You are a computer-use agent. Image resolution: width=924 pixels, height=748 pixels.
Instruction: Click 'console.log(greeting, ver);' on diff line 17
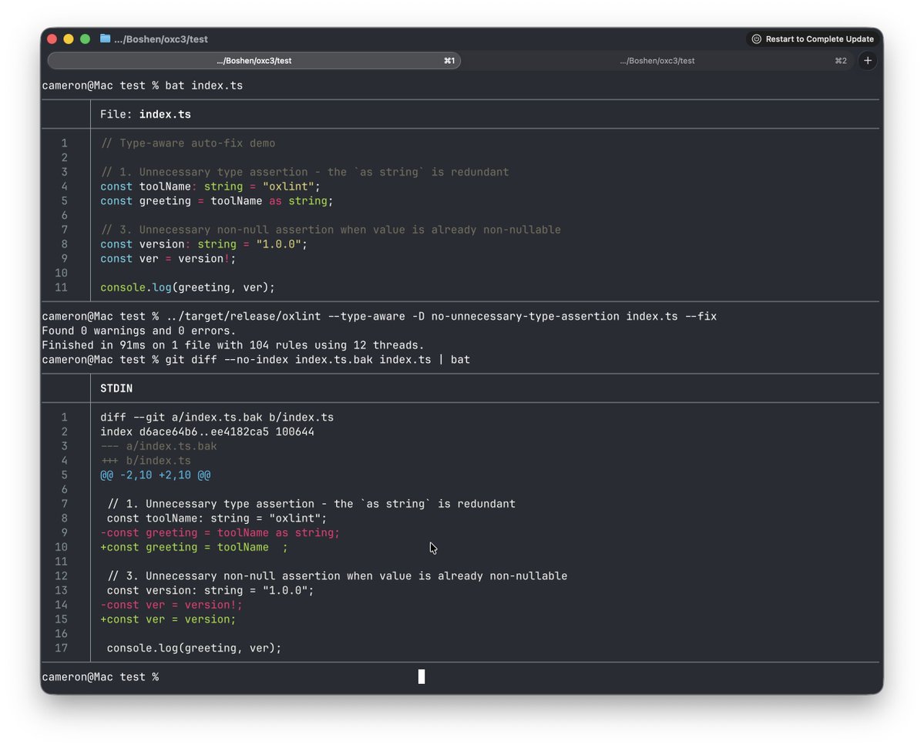tap(194, 648)
